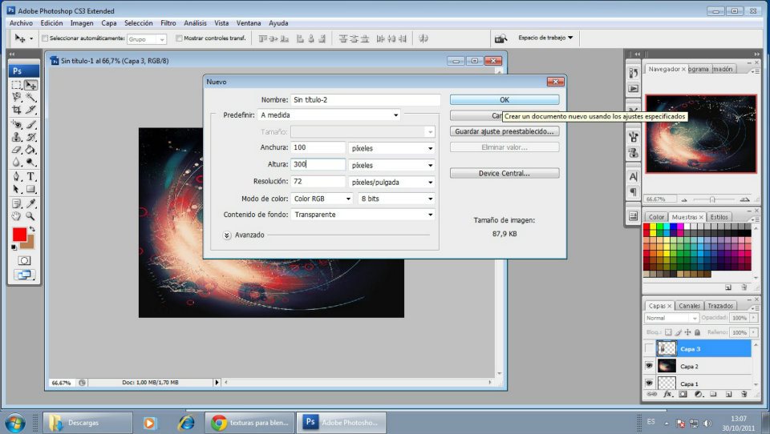Select the Path Selection tool

coord(17,189)
